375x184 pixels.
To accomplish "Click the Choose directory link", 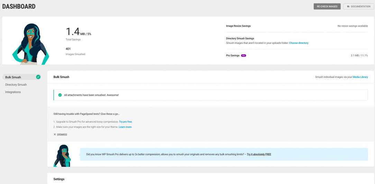I will 299,43.
